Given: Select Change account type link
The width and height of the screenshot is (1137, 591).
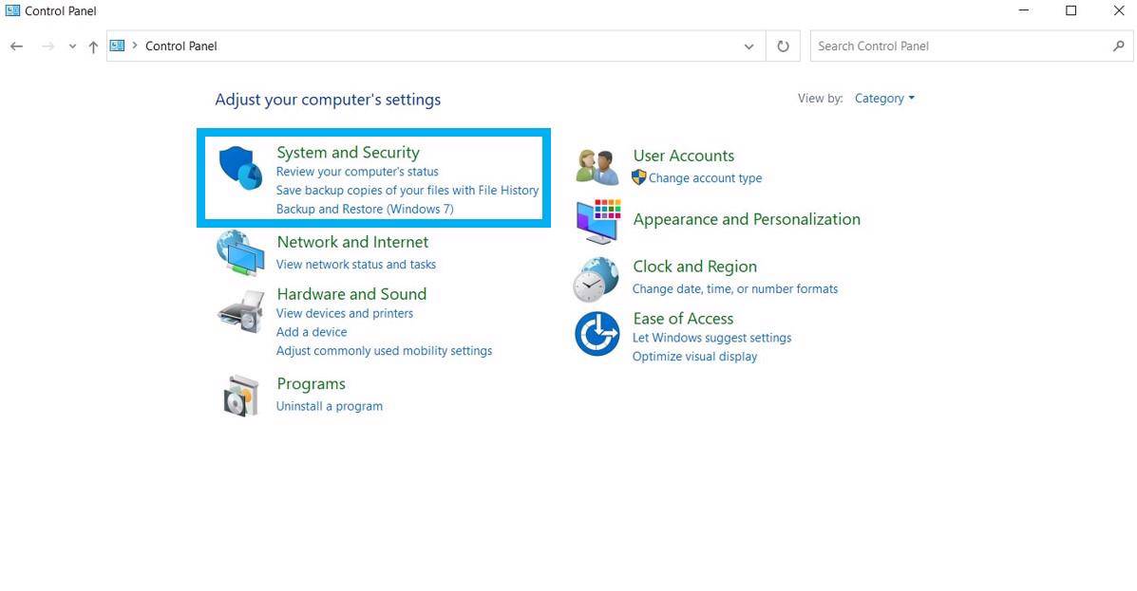Looking at the screenshot, I should (705, 178).
